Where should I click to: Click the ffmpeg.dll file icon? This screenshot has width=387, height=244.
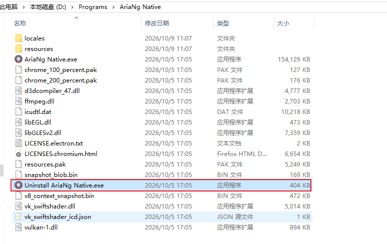tap(19, 101)
